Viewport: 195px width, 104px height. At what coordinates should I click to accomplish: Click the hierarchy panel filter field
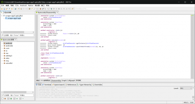pos(17,95)
